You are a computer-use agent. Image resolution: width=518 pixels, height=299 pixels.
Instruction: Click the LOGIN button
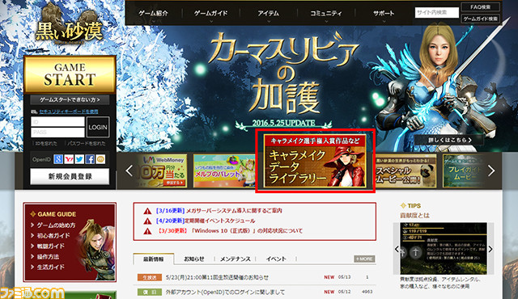98,127
